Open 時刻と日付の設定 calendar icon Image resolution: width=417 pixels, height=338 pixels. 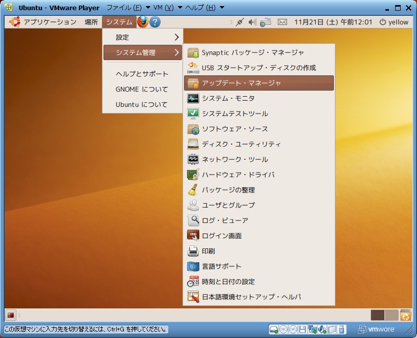click(x=193, y=281)
